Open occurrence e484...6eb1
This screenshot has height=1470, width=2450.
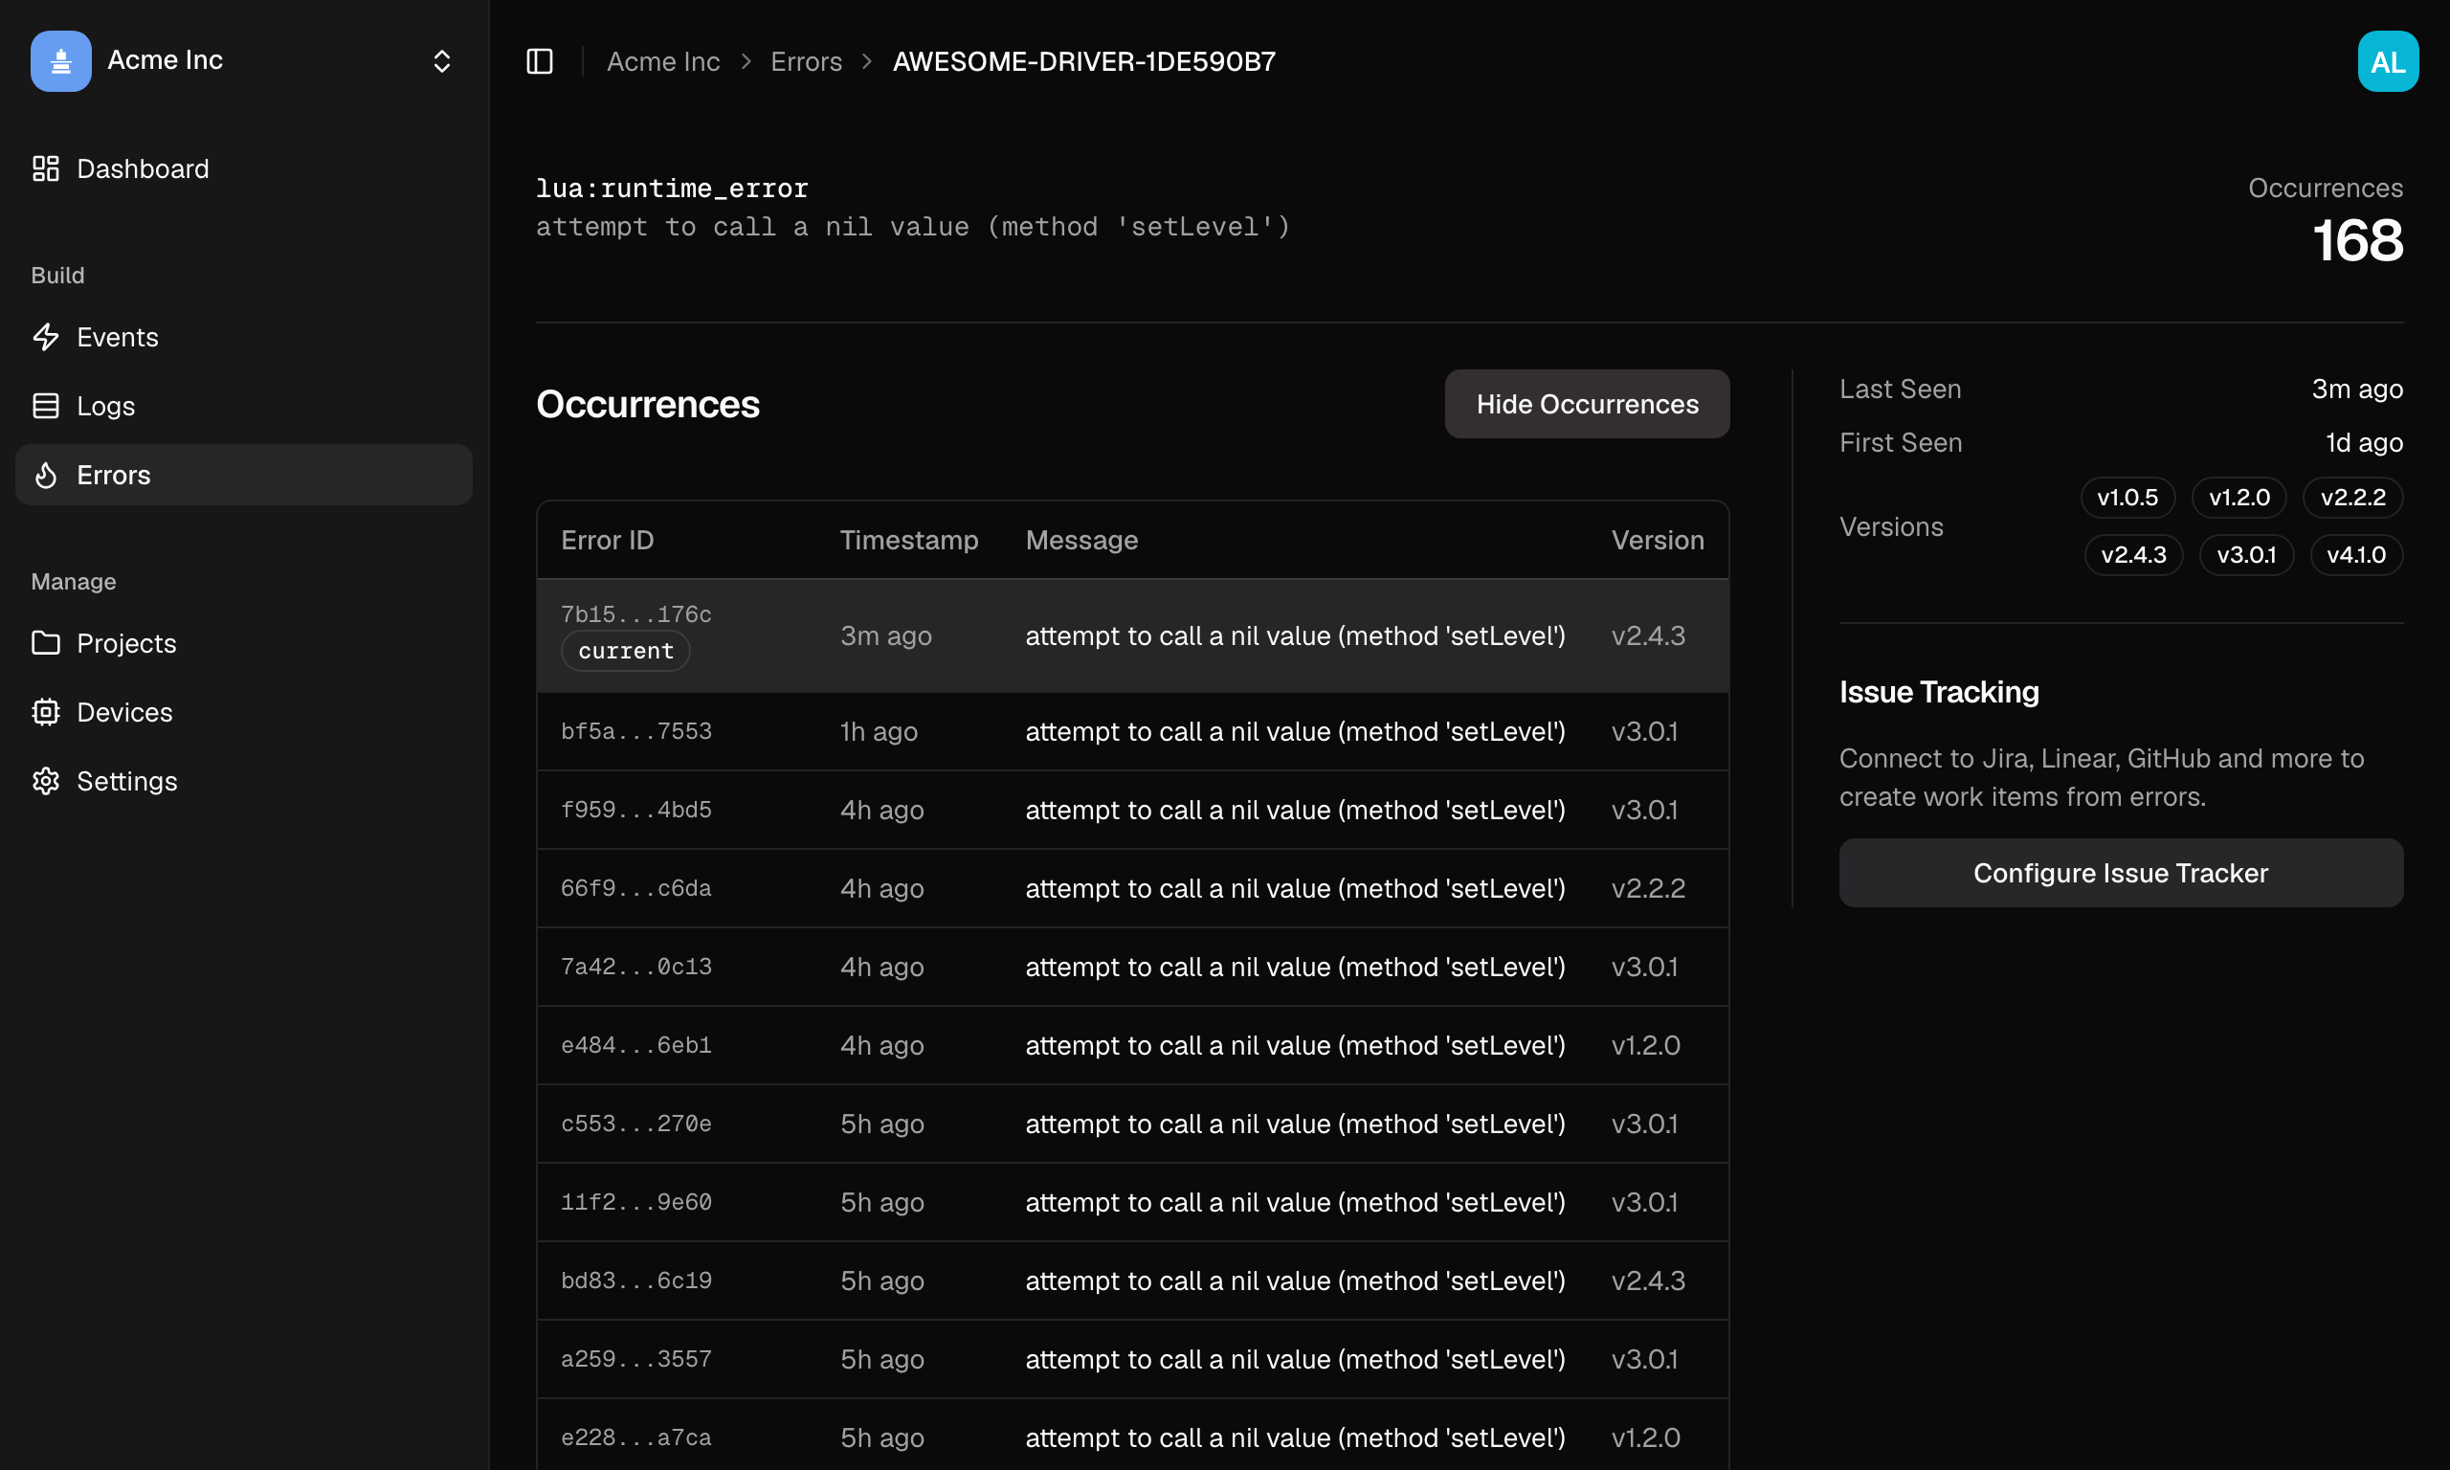(1133, 1045)
